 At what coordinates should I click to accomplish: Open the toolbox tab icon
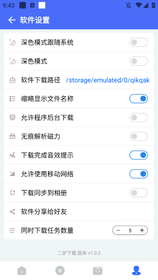click(x=97, y=271)
